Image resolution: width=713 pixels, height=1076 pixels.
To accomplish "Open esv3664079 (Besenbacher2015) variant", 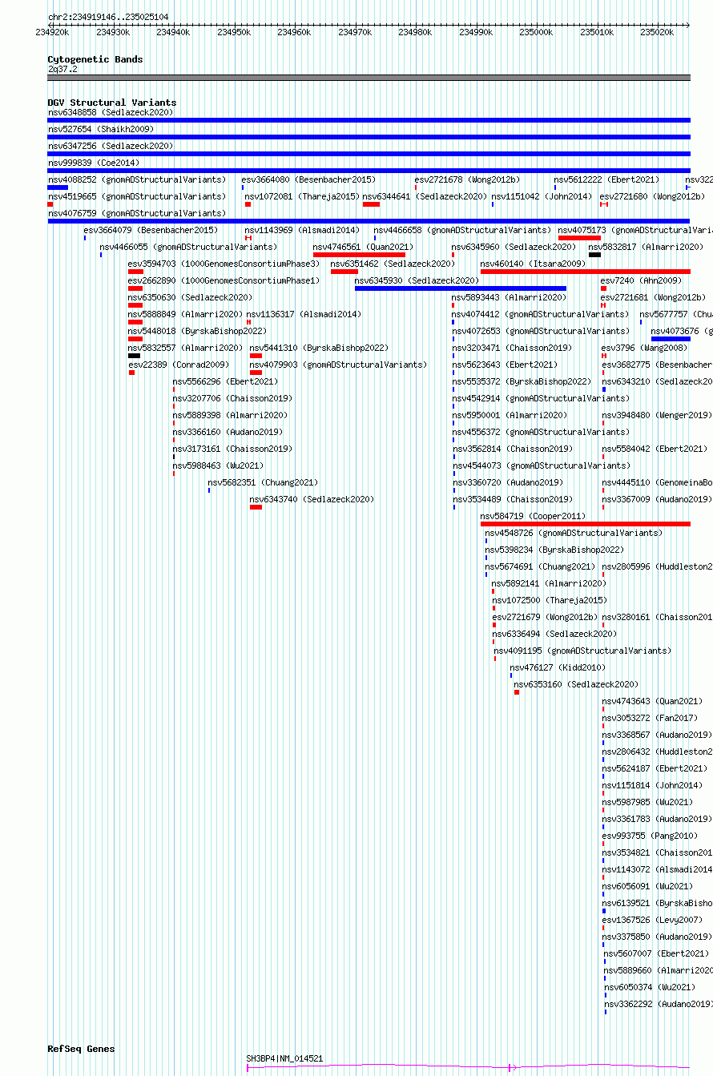I will click(151, 230).
